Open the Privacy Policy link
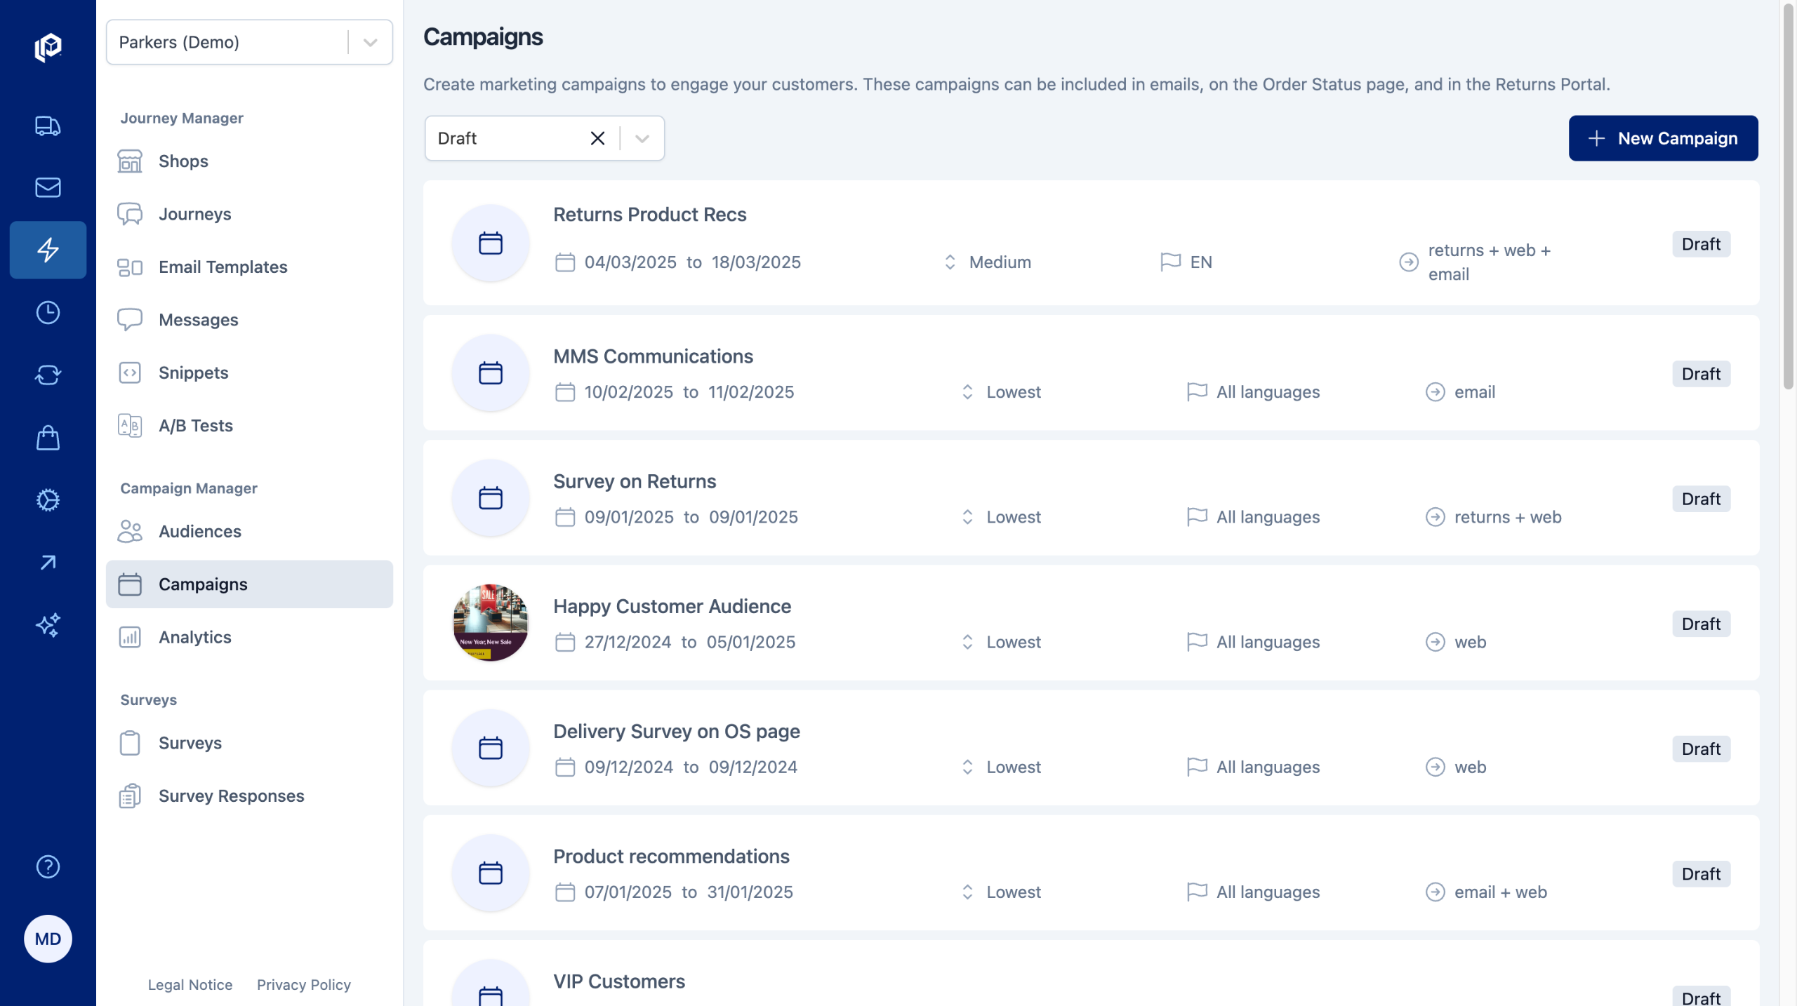This screenshot has height=1006, width=1797. [303, 985]
